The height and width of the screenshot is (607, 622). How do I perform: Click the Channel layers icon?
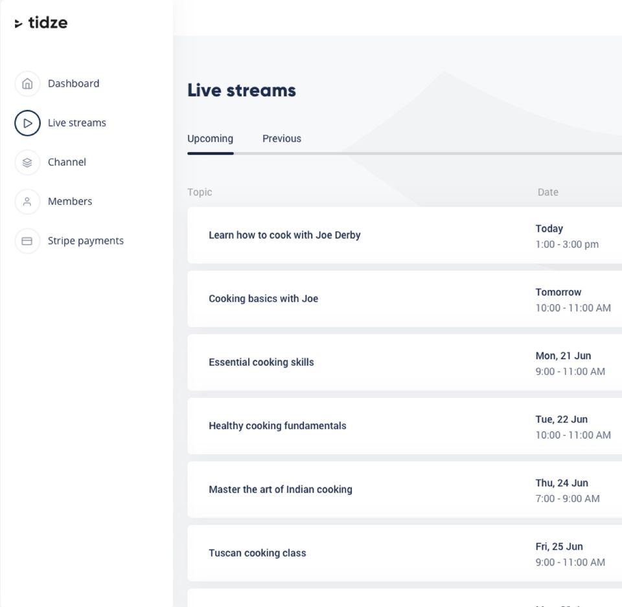click(x=27, y=162)
